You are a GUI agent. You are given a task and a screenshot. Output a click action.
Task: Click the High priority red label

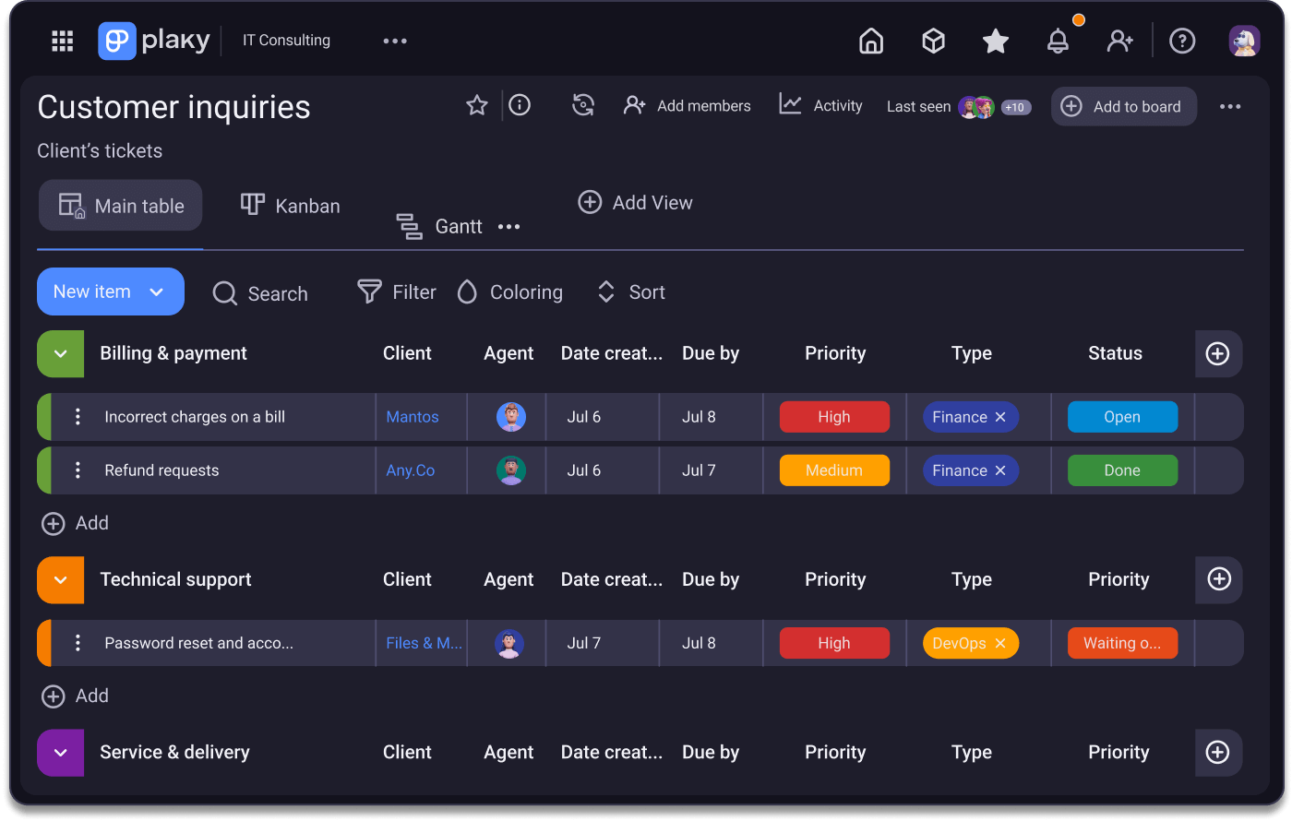834,416
